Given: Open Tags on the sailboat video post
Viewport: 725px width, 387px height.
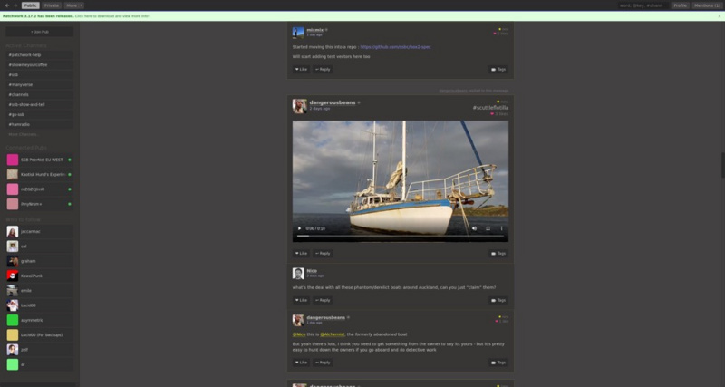Looking at the screenshot, I should pyautogui.click(x=498, y=253).
